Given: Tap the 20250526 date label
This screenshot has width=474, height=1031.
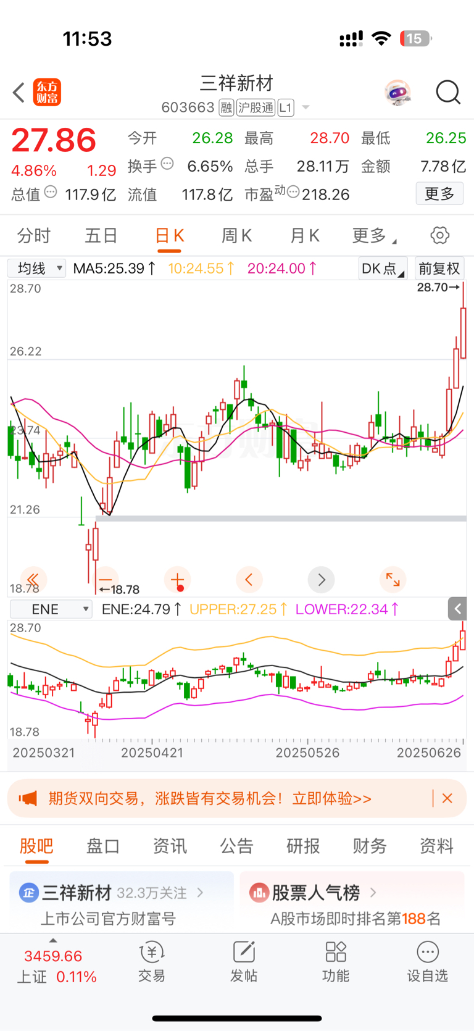Looking at the screenshot, I should [x=307, y=753].
